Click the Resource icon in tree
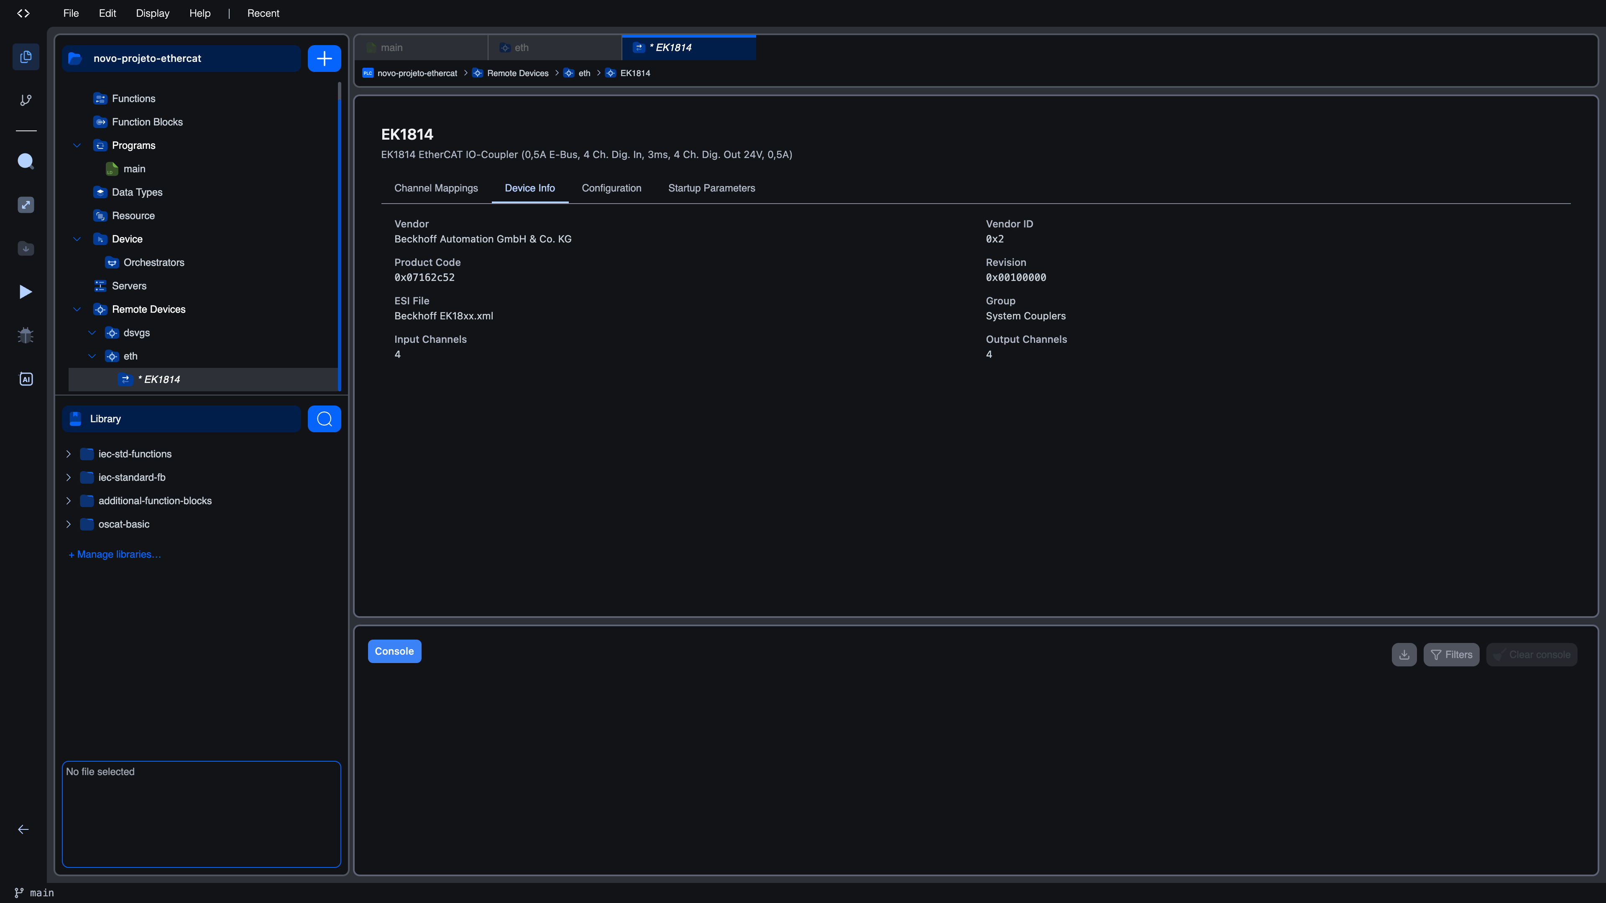The height and width of the screenshot is (903, 1606). (100, 216)
